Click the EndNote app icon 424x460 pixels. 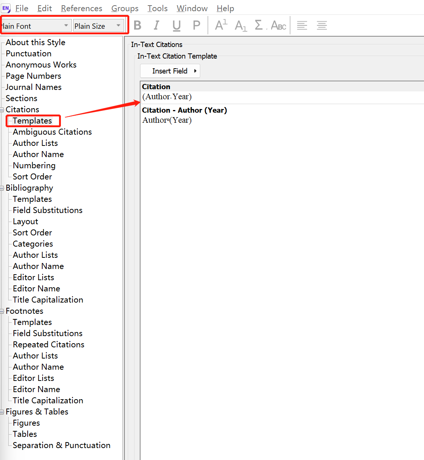click(6, 8)
